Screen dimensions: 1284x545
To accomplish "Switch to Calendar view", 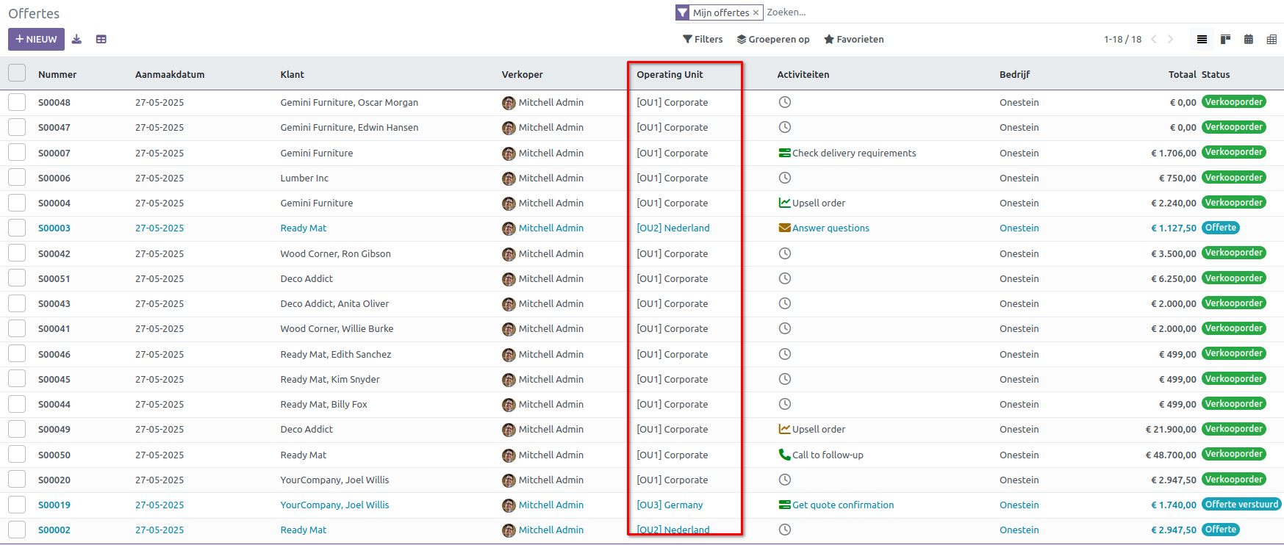I will (1249, 40).
